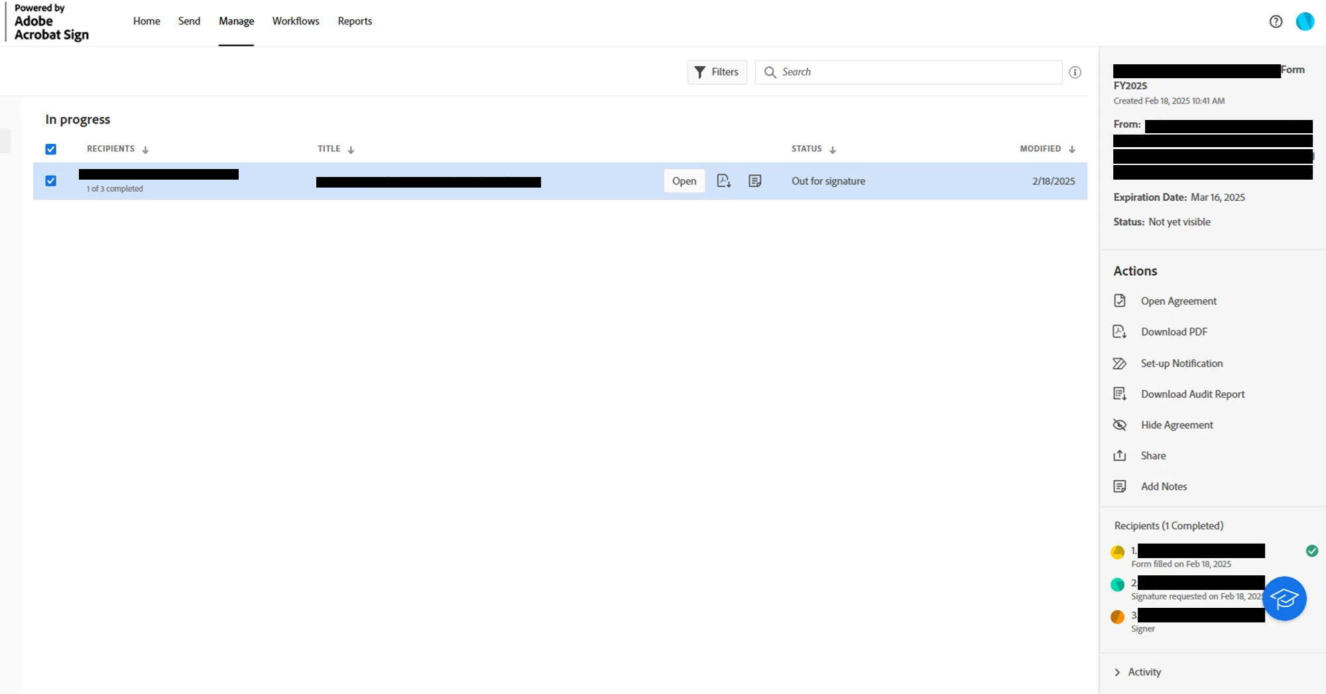Select the Manage tab
The image size is (1326, 694).
coord(236,21)
